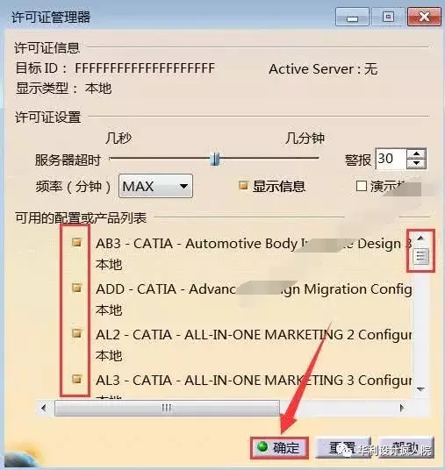
Task: Click the 重置 button
Action: (x=343, y=448)
